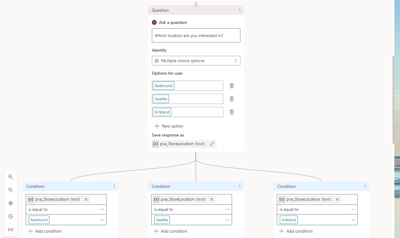Screen dimensions: 400x238
Task: Expand the Redmond value dropdown in the condition
Action: (102, 220)
